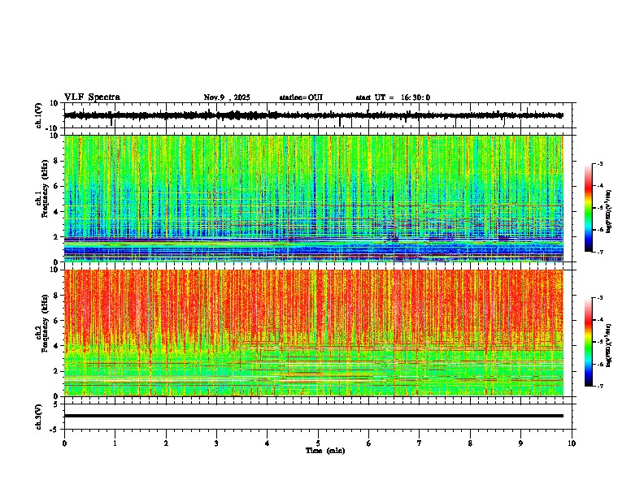Click the "Time (min)" x-axis label
The image size is (644, 497).
pos(325,451)
